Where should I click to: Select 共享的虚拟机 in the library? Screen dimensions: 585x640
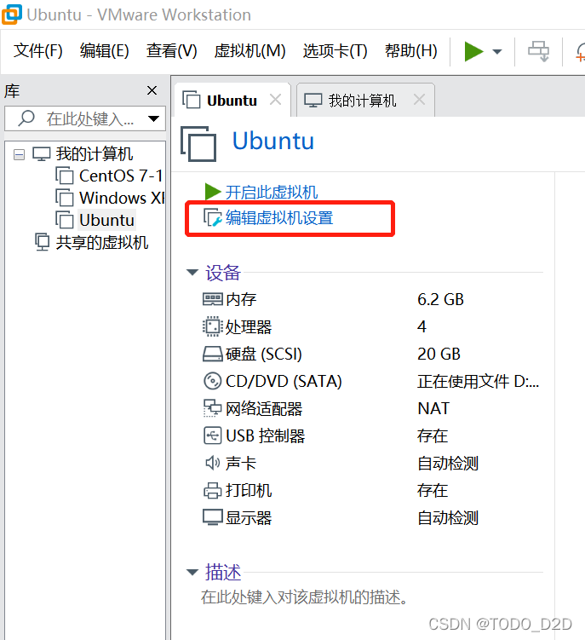102,242
